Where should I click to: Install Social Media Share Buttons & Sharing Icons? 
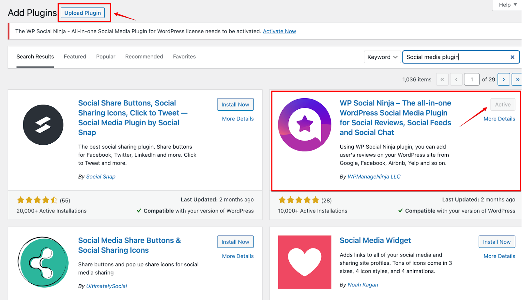pyautogui.click(x=235, y=242)
